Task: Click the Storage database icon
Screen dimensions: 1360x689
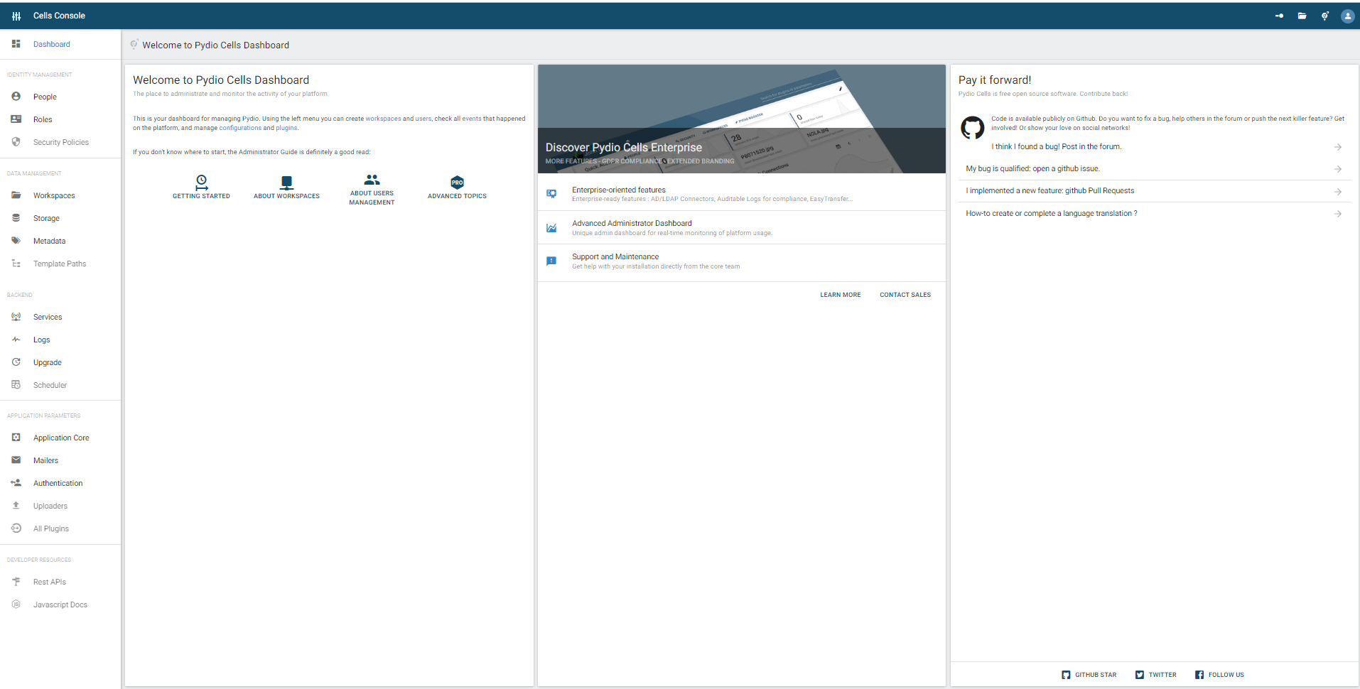Action: [16, 218]
